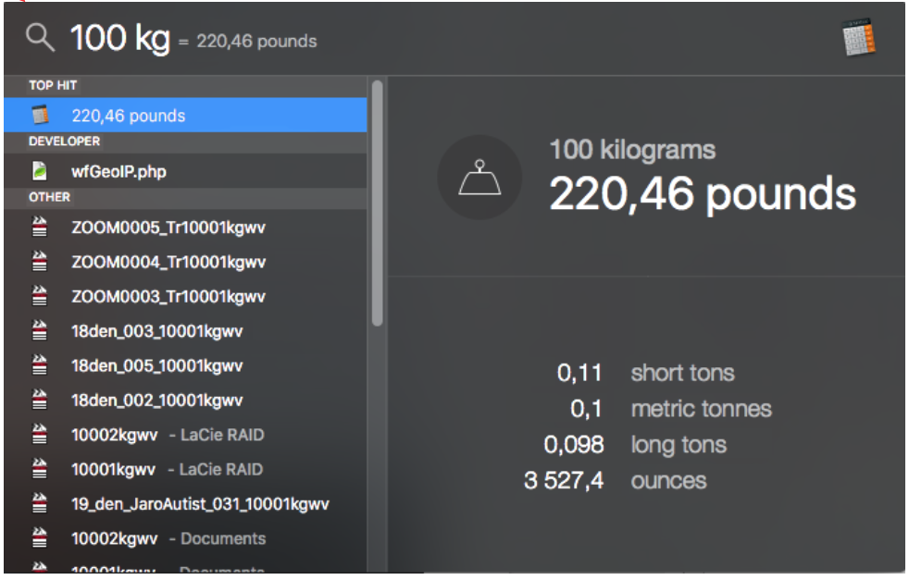
Task: Select ZOOM0004_Tr10001kgwv result
Action: [x=168, y=263]
